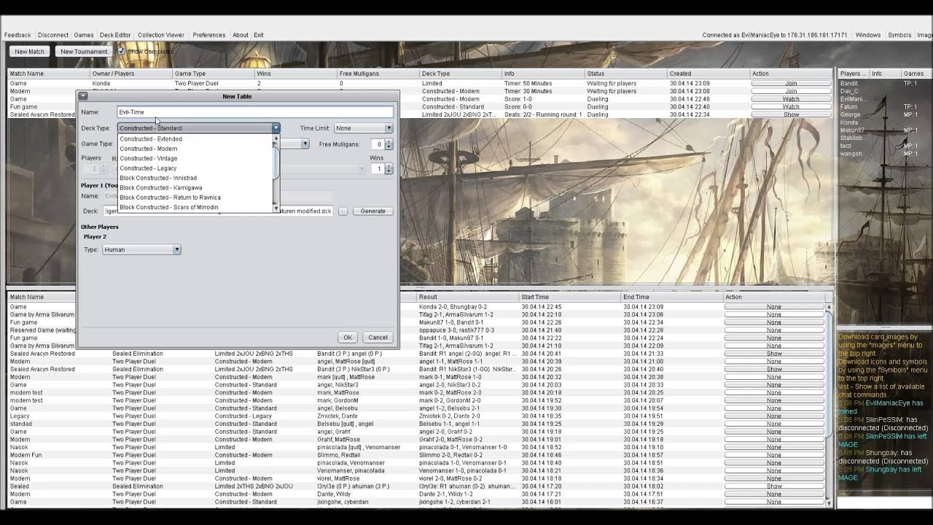The image size is (933, 525).
Task: Sort completed matches by End Time header
Action: (x=671, y=297)
